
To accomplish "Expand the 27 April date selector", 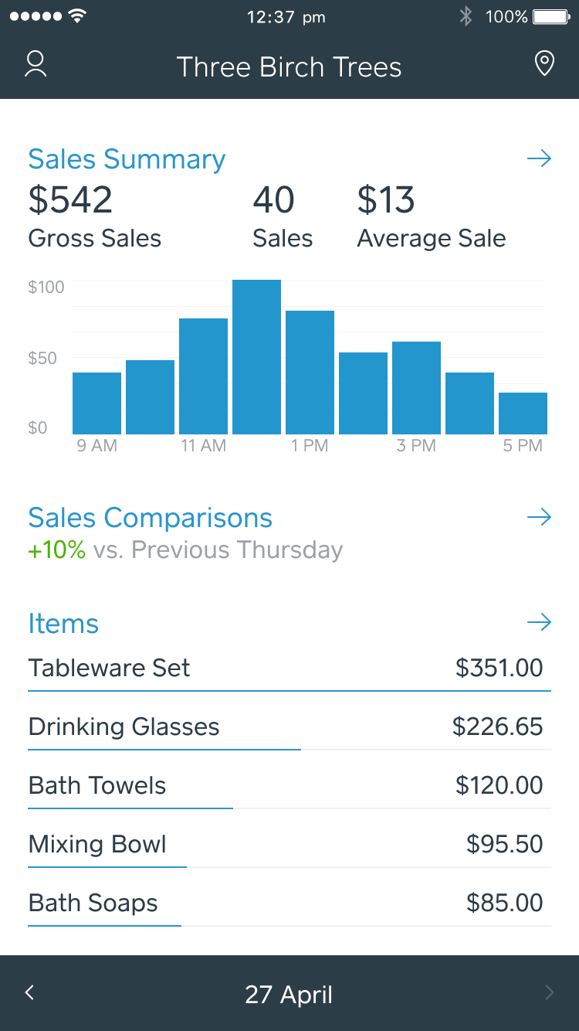I will (289, 995).
